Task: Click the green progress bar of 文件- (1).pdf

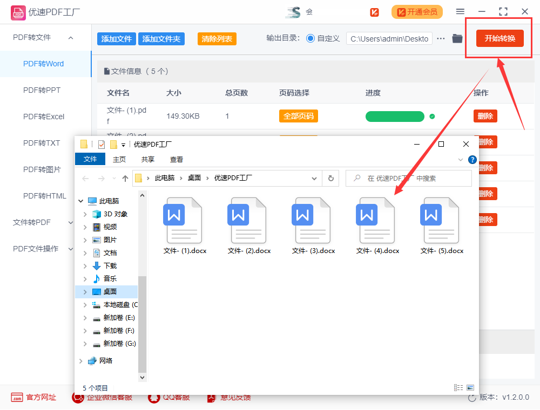Action: 395,117
